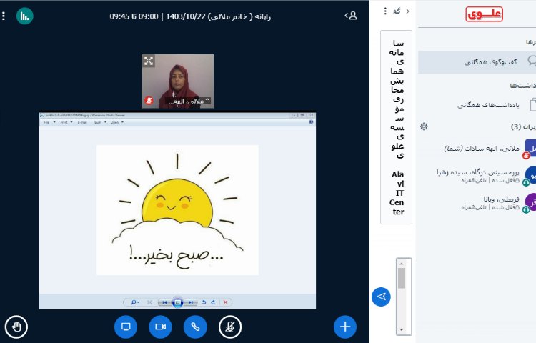Toggle the user list panel icon
The image size is (536, 343).
tap(351, 15)
